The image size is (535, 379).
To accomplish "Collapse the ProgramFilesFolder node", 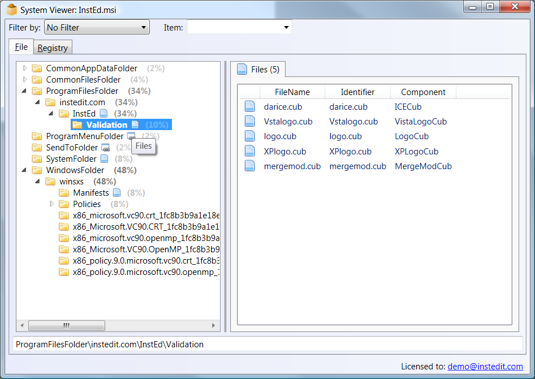I will [x=24, y=91].
